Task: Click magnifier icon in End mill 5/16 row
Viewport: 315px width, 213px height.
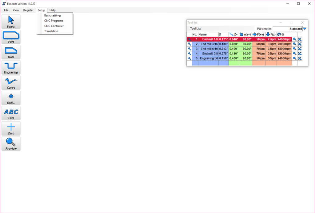Action: pos(294,49)
